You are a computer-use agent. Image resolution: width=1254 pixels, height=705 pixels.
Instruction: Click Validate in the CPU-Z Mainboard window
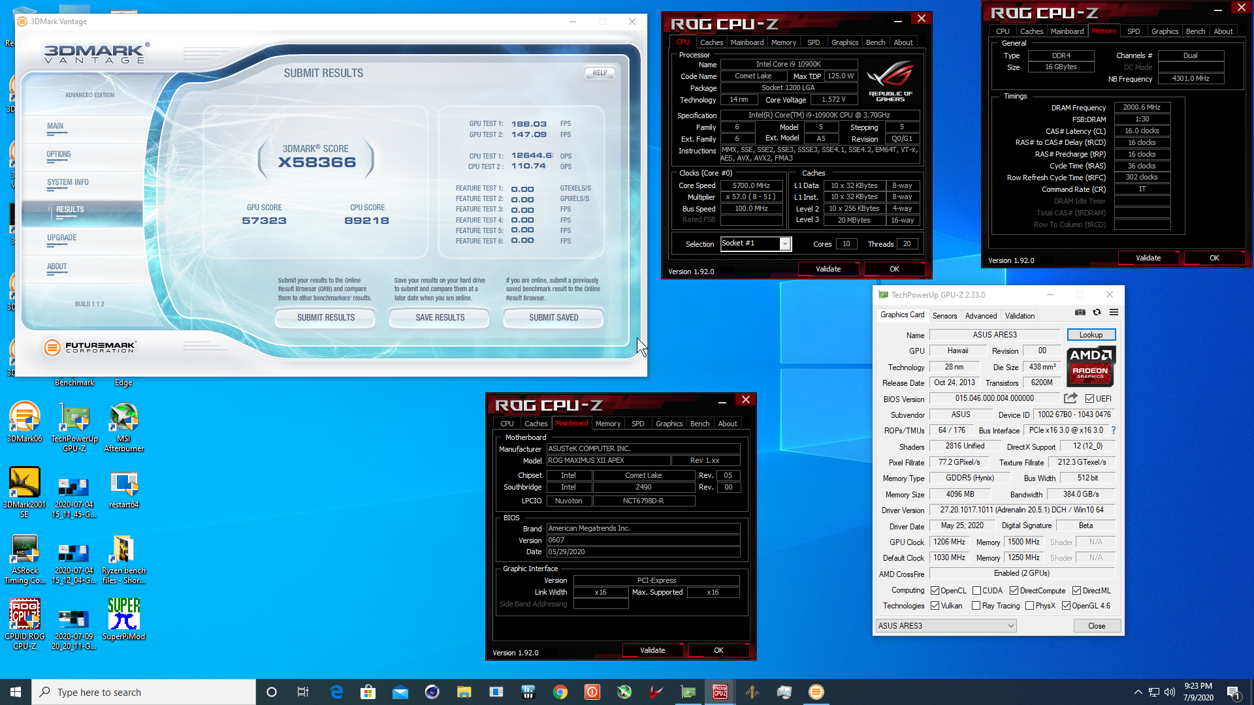tap(652, 650)
